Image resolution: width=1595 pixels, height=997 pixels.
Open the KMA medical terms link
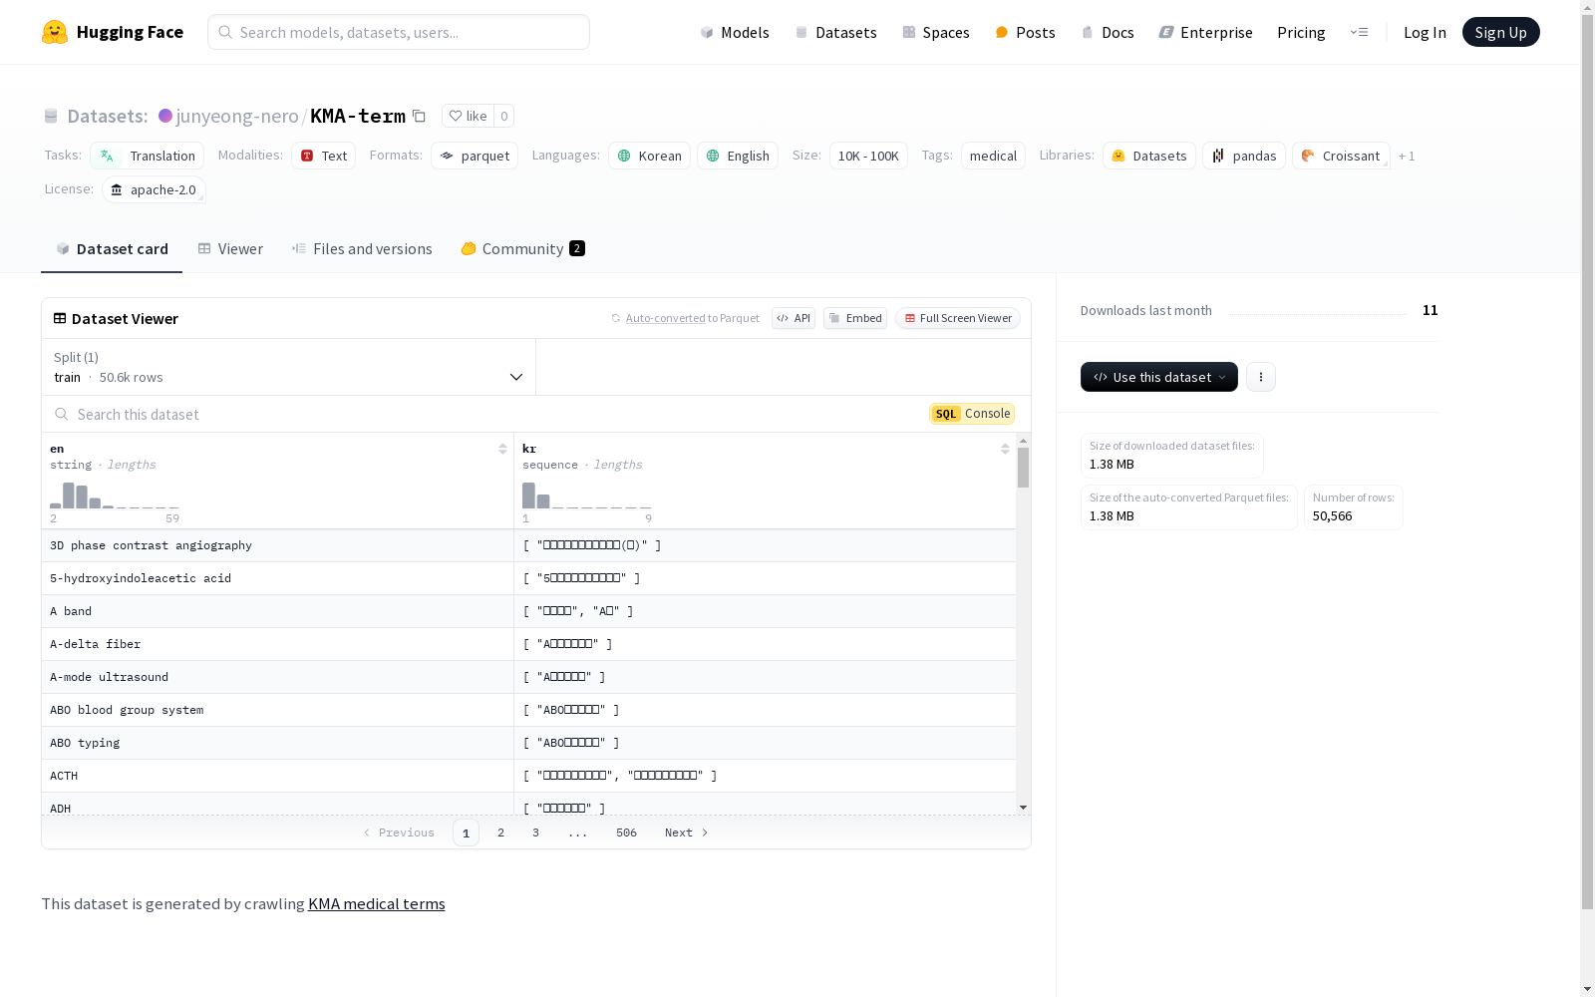click(377, 903)
